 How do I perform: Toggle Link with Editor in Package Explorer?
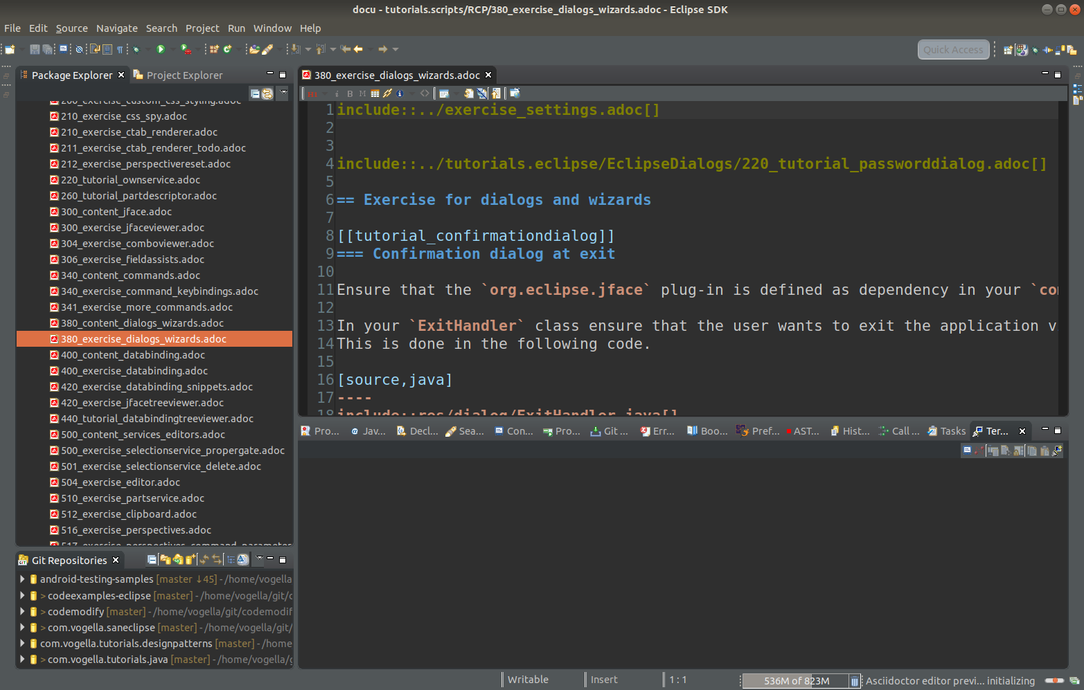[268, 93]
